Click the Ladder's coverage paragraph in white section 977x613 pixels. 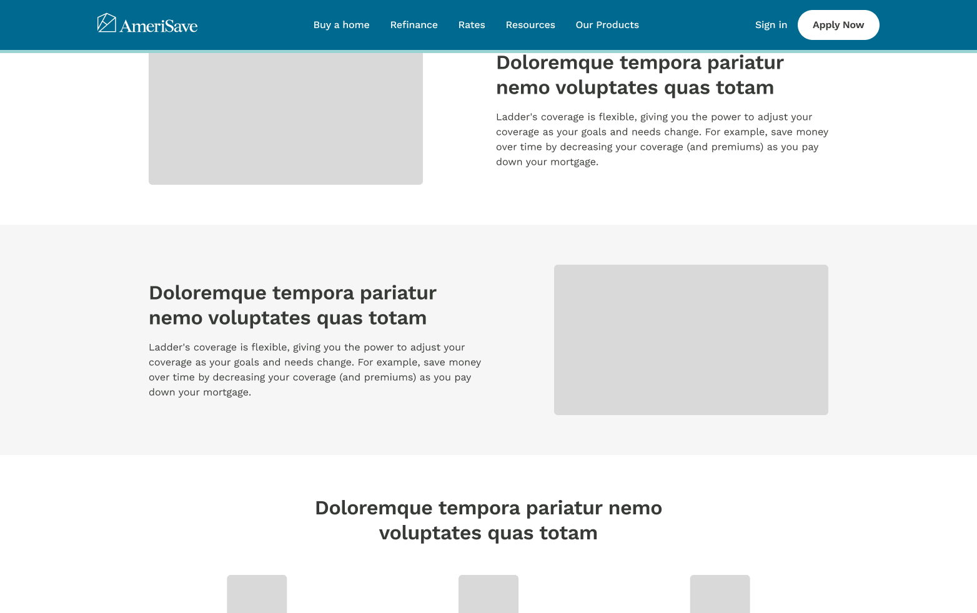coord(662,139)
